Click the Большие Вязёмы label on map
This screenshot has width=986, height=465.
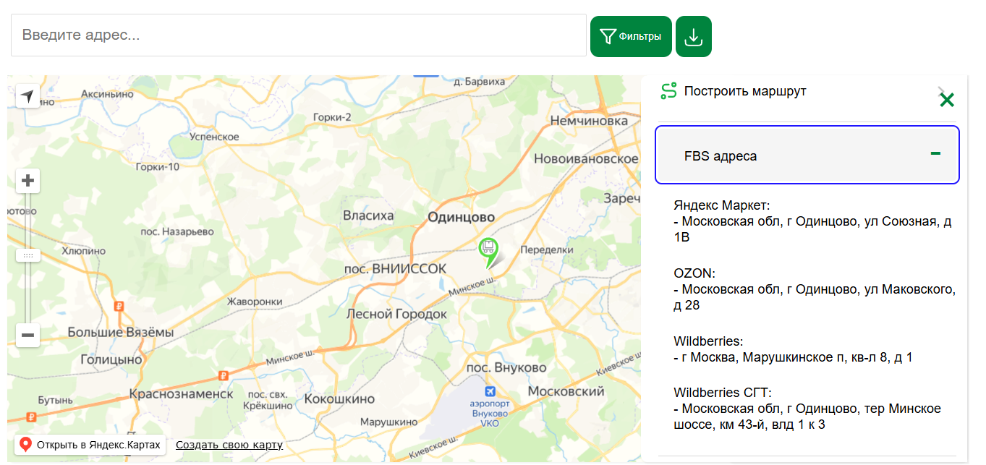click(x=121, y=333)
